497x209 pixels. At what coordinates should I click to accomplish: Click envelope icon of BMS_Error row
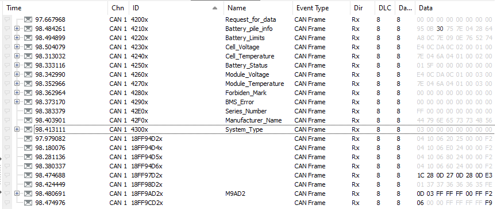click(x=28, y=102)
